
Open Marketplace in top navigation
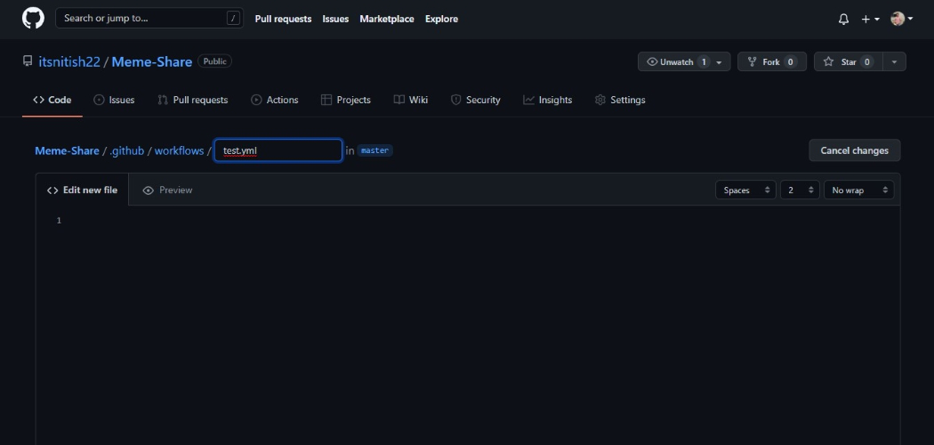point(387,19)
